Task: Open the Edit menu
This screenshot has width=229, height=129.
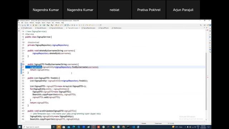Action: pos(22,23)
